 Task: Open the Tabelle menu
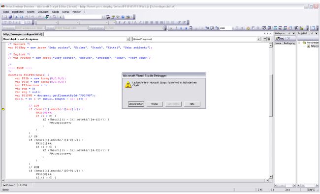tap(55, 12)
